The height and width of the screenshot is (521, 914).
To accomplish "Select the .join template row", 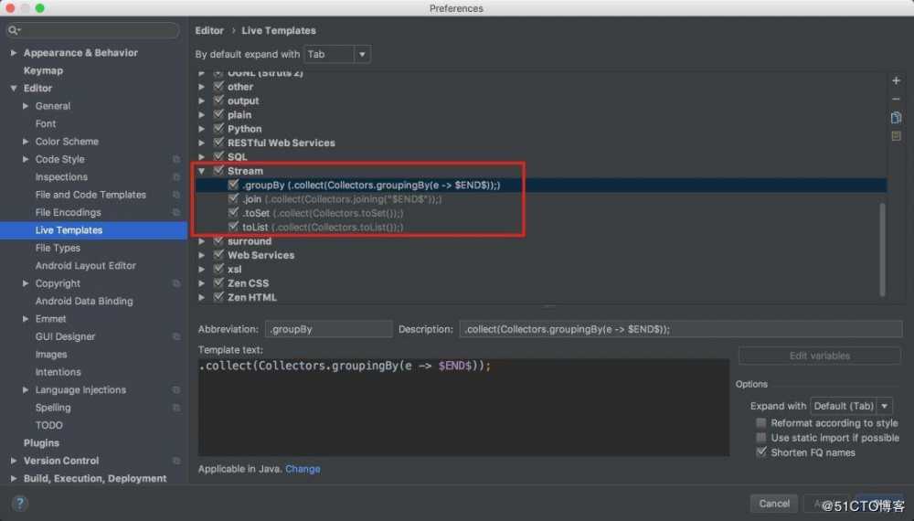I will pyautogui.click(x=541, y=198).
